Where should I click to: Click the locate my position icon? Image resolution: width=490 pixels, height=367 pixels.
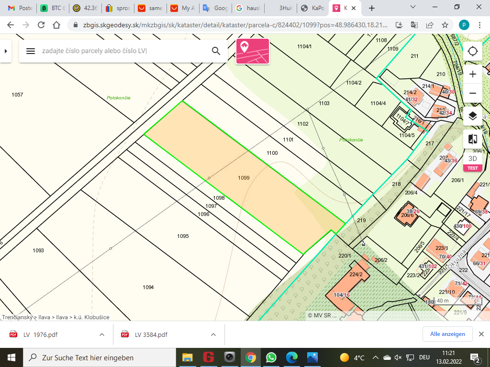[x=473, y=51]
